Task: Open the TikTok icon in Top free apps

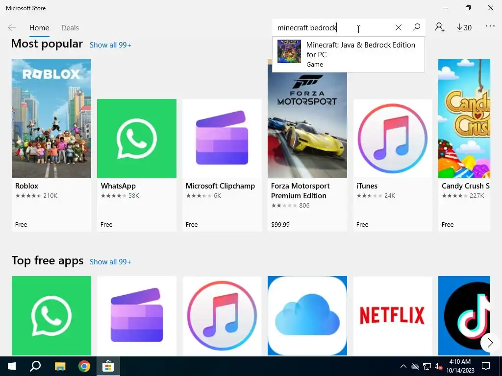Action: click(464, 316)
